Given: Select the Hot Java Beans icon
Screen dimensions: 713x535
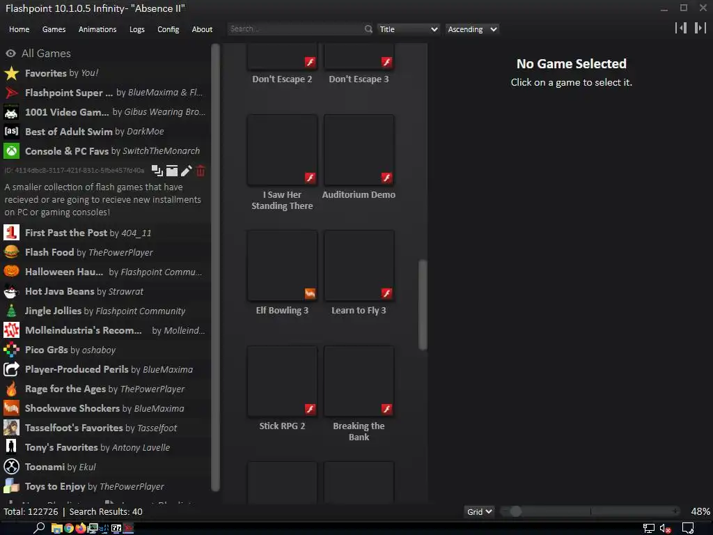Looking at the screenshot, I should click(11, 291).
